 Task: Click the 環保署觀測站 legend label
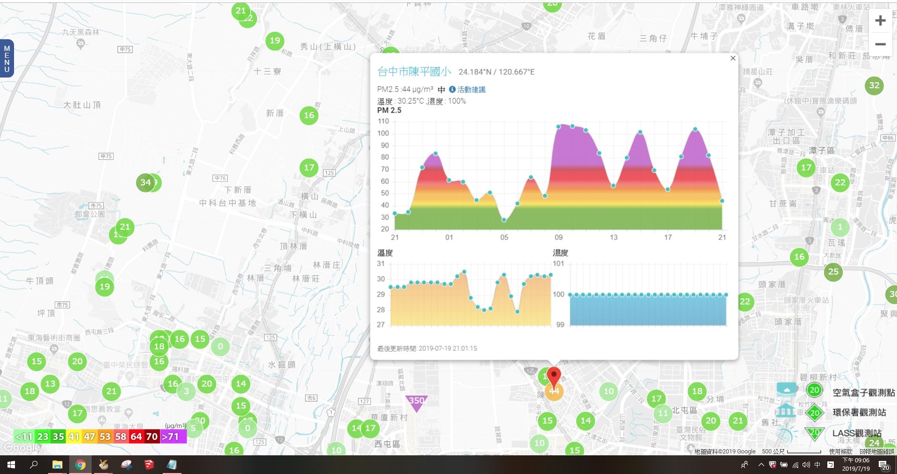(859, 412)
